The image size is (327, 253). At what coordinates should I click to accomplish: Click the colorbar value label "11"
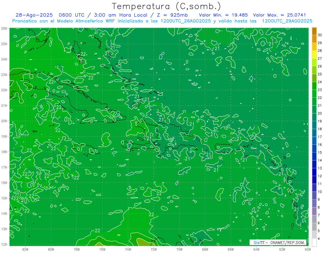tap(320, 184)
